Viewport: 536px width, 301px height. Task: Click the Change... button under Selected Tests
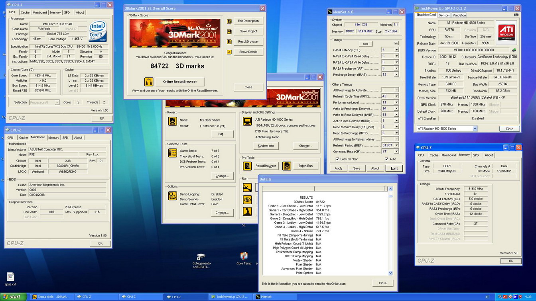222,176
